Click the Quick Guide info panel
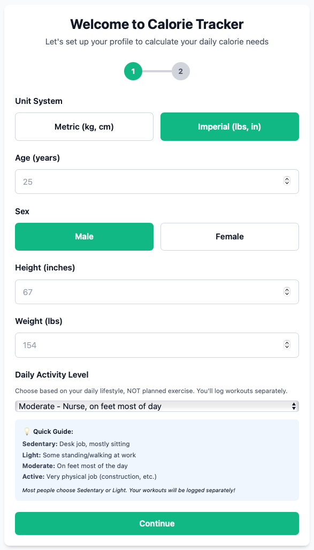The height and width of the screenshot is (550, 314). (157, 458)
